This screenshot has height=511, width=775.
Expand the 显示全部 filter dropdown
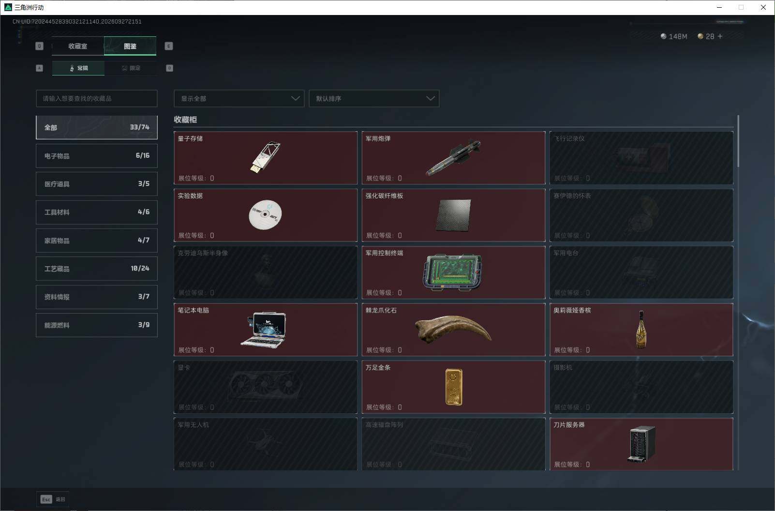[x=239, y=98]
